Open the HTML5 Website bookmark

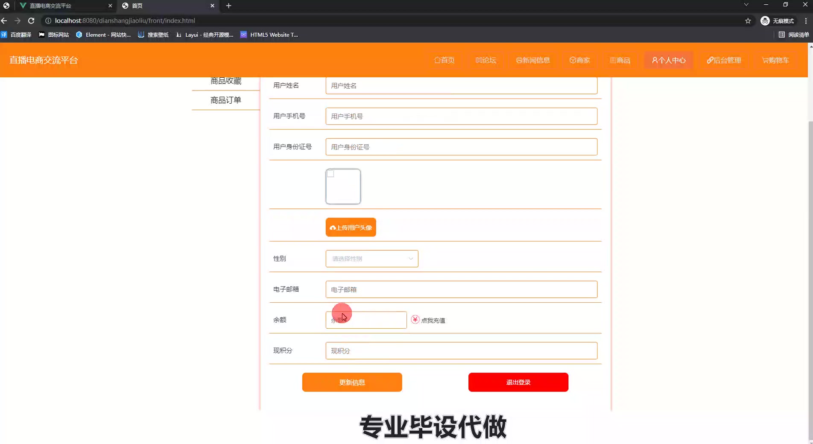coord(269,35)
